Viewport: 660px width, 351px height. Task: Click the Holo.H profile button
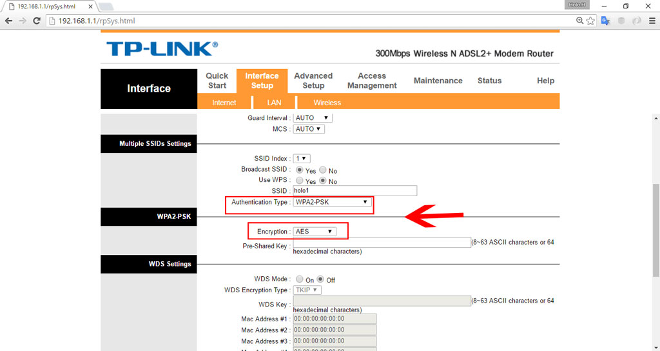tap(577, 5)
